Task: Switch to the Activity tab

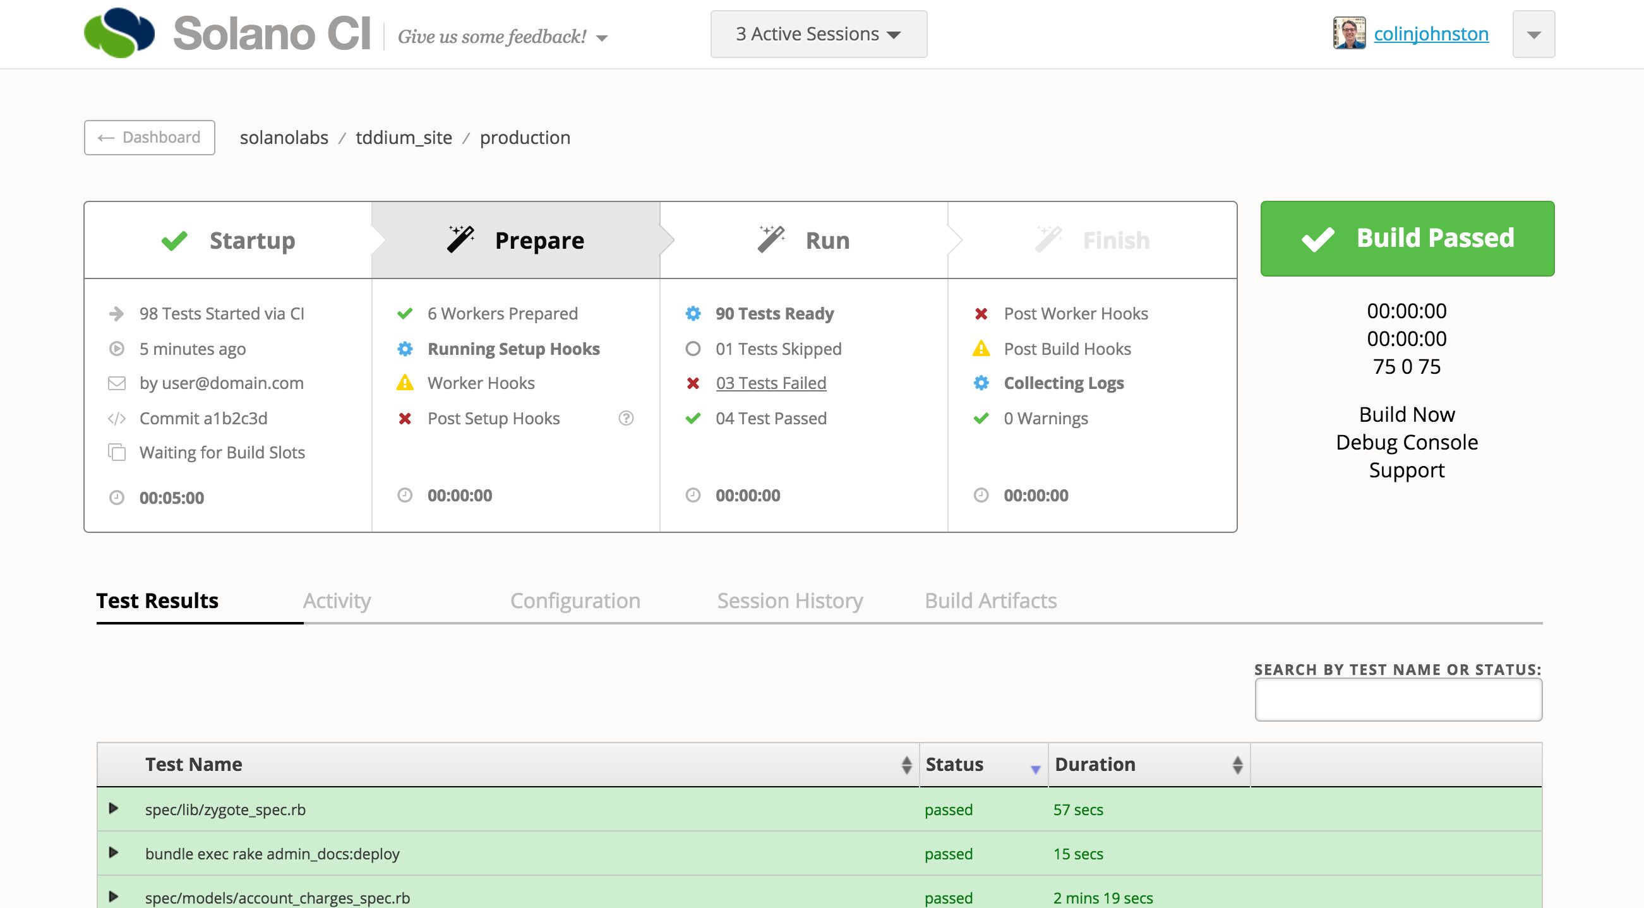Action: (337, 600)
